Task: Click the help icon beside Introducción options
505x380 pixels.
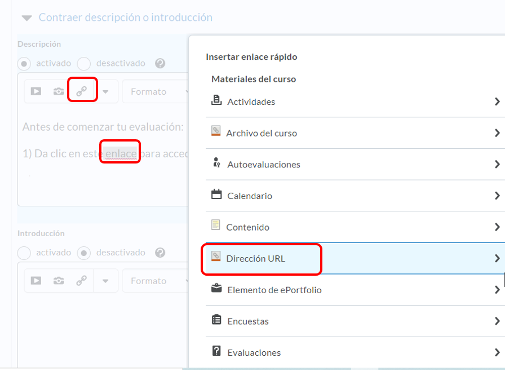Action: [x=160, y=253]
